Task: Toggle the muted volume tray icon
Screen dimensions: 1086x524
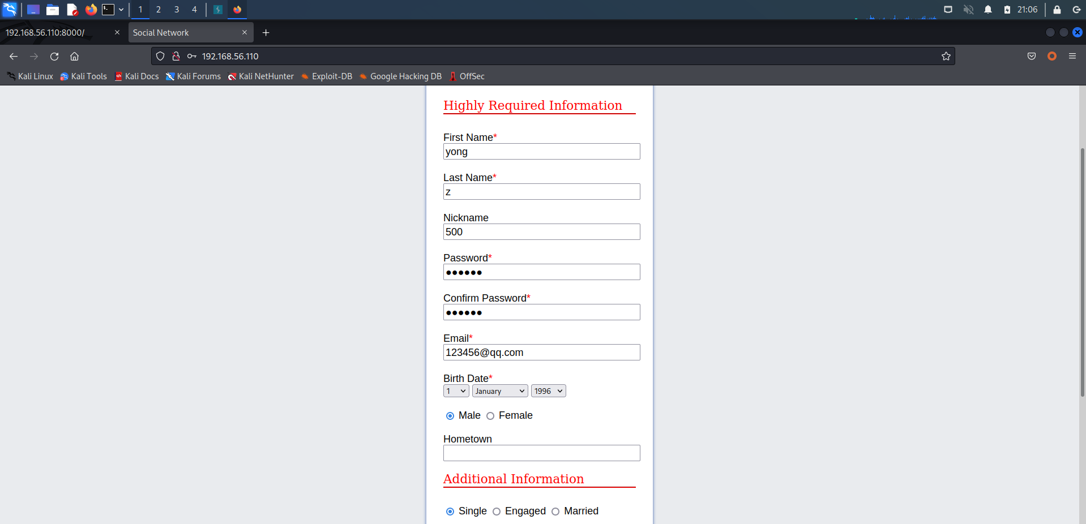Action: point(969,10)
